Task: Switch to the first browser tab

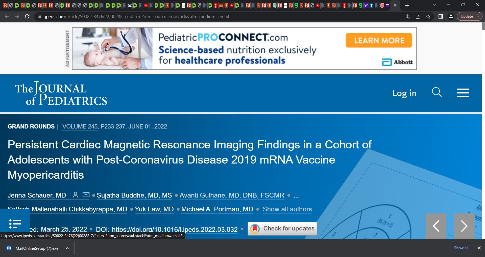Action: (5, 5)
